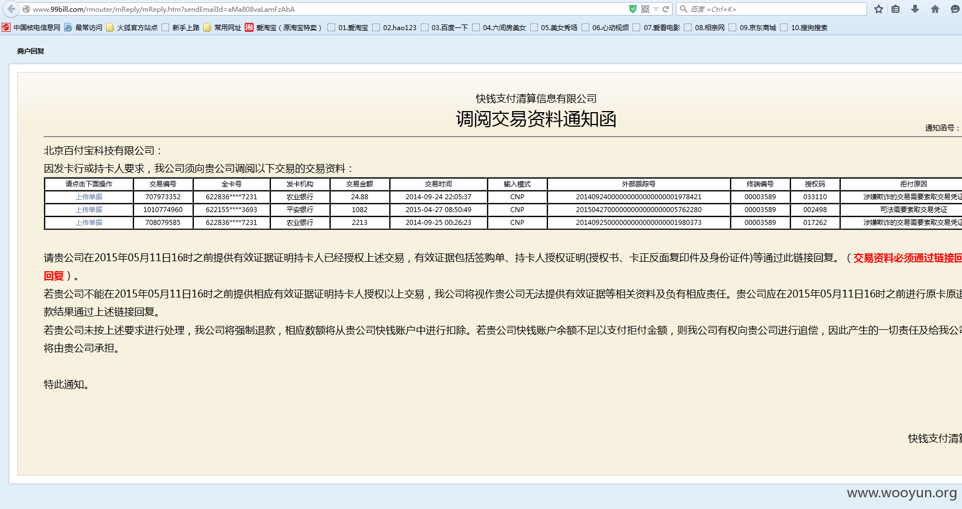Image resolution: width=962 pixels, height=509 pixels.
Task: Open downloads with the down-arrow icon
Action: (915, 9)
